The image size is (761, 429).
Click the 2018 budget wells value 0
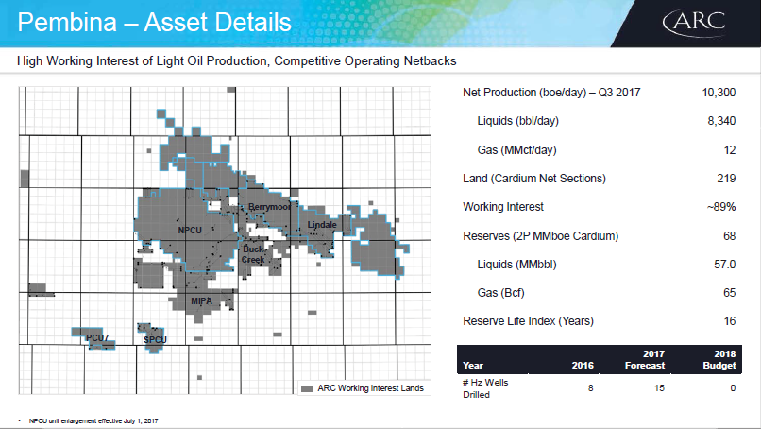click(733, 388)
